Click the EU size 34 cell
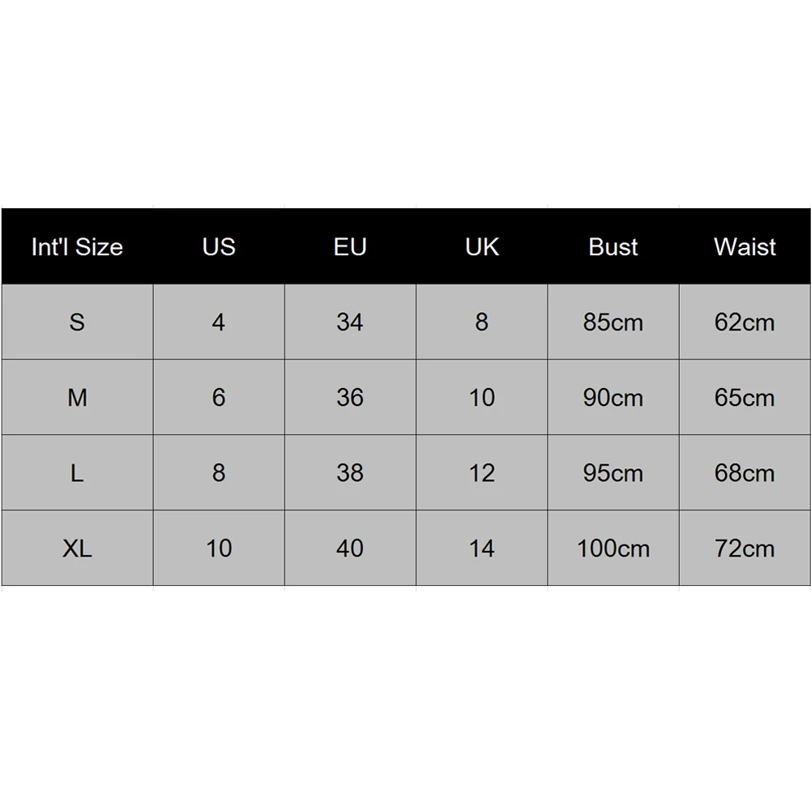Viewport: 811px width, 811px height. click(x=350, y=322)
